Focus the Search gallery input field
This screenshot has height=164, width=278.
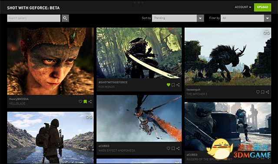tap(34, 18)
